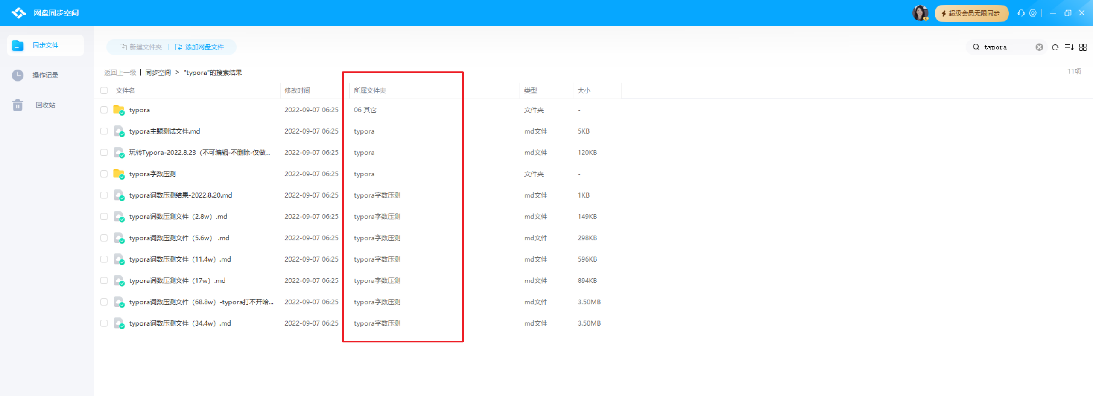Viewport: 1093px width, 396px height.
Task: Open the 操作记录 sidebar section
Action: click(45, 75)
